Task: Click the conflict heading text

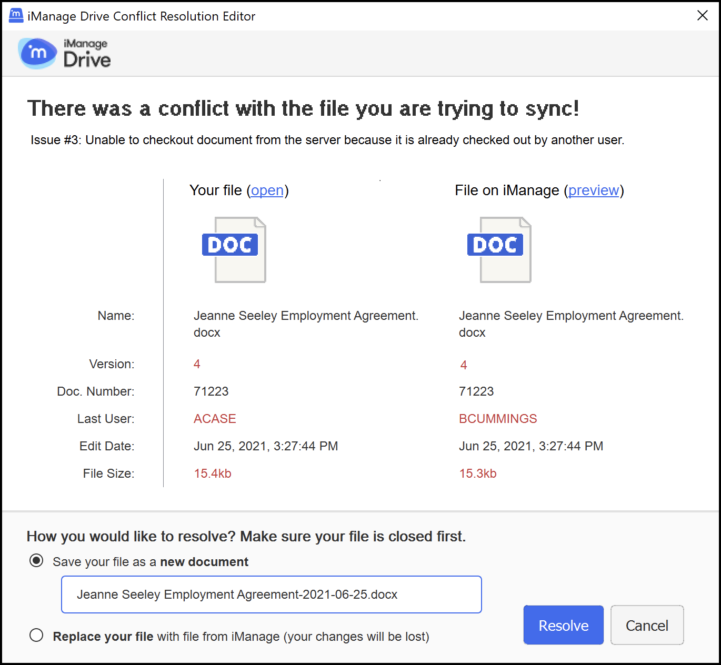Action: click(x=303, y=108)
